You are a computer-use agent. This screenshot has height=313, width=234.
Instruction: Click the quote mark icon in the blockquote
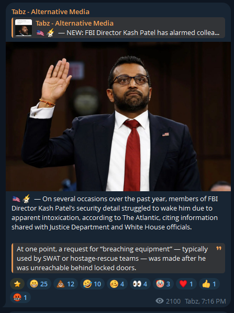pyautogui.click(x=219, y=248)
